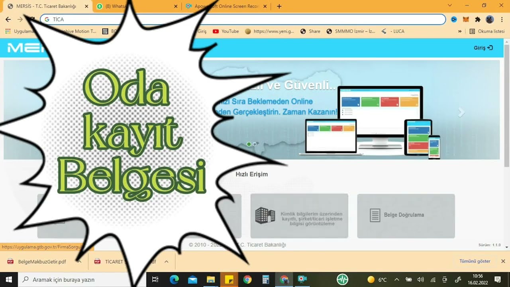This screenshot has height=287, width=510.
Task: Open the screen recorder taskbar app
Action: click(302, 279)
